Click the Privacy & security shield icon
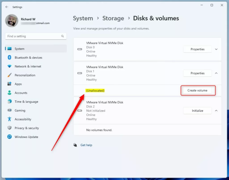Viewport: 229px width, 180px height. click(x=9, y=128)
